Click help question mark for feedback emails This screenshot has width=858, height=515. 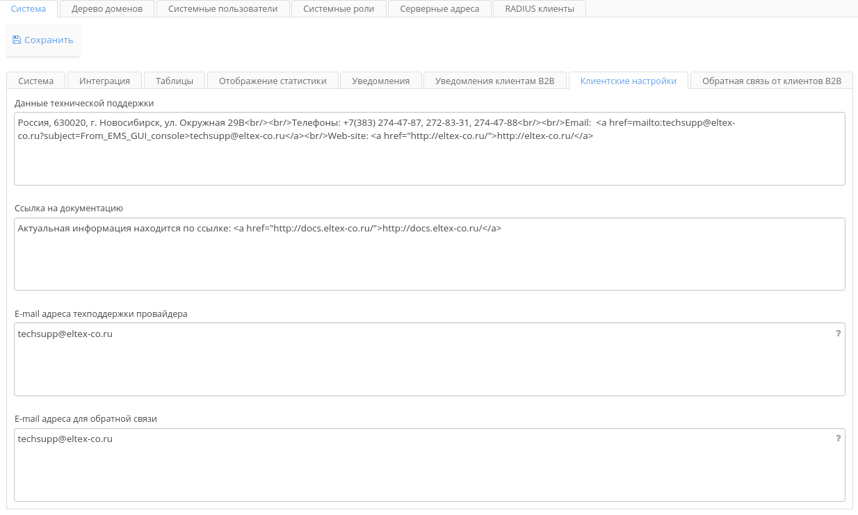click(x=838, y=439)
